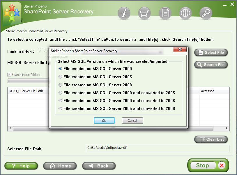The height and width of the screenshot is (175, 237).
Task: Click the file list scroll left arrow
Action: [x=10, y=128]
